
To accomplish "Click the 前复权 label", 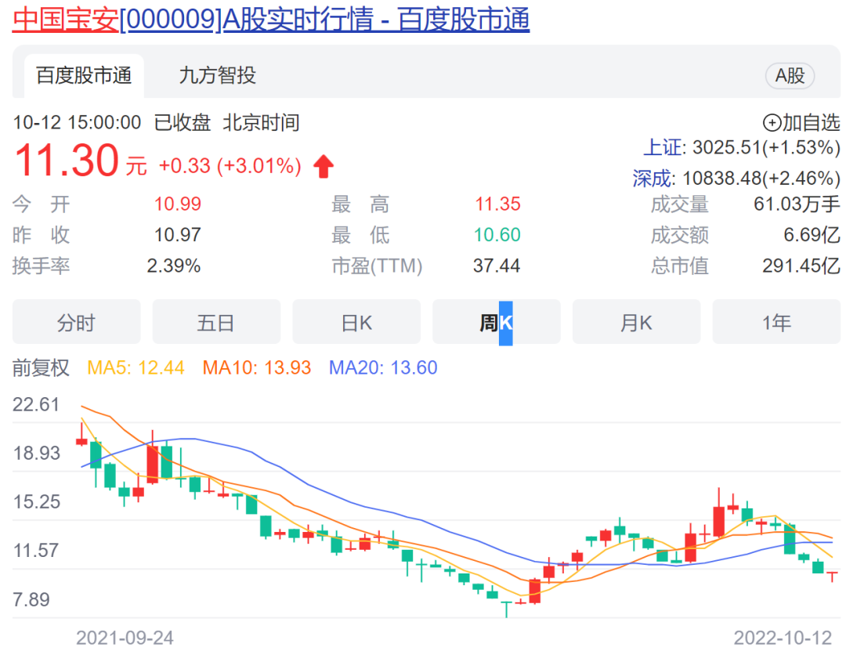I will coord(41,367).
